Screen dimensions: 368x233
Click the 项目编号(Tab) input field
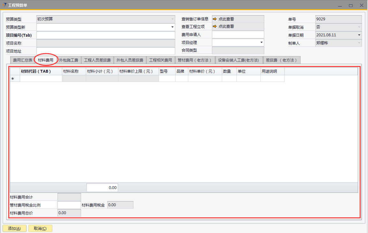coord(106,35)
